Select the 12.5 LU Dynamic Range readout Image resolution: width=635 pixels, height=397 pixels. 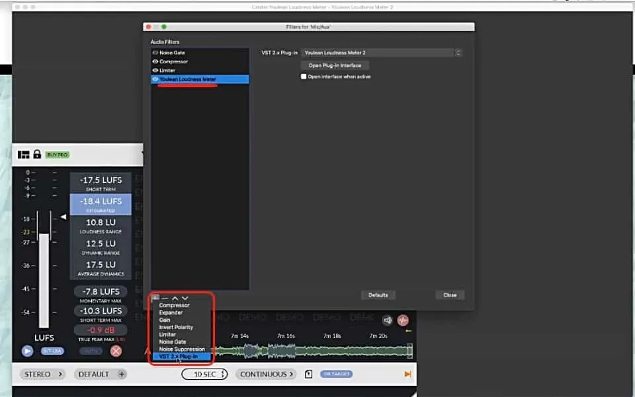coord(101,246)
